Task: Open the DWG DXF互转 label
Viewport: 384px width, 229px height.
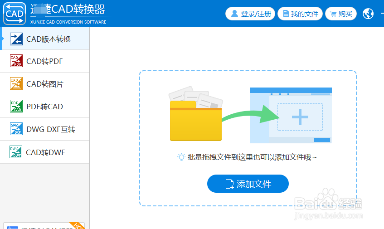Action: pos(51,129)
